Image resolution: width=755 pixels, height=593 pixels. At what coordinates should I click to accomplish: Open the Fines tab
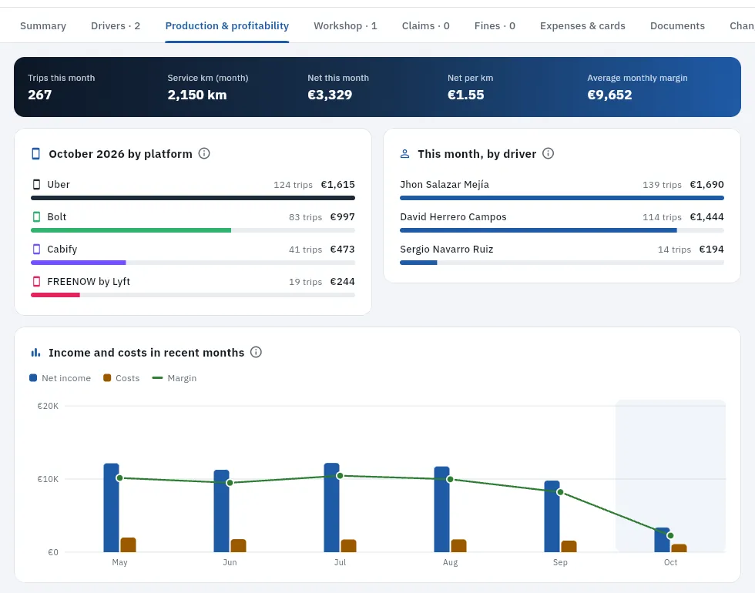495,25
